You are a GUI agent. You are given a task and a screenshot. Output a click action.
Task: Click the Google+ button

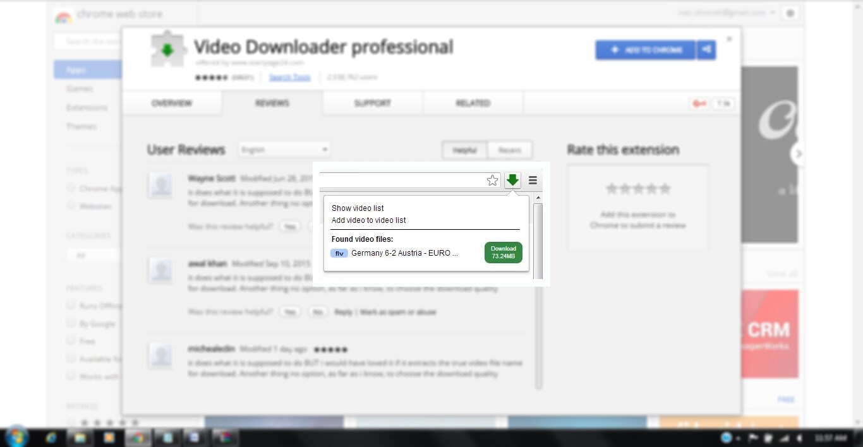(699, 104)
